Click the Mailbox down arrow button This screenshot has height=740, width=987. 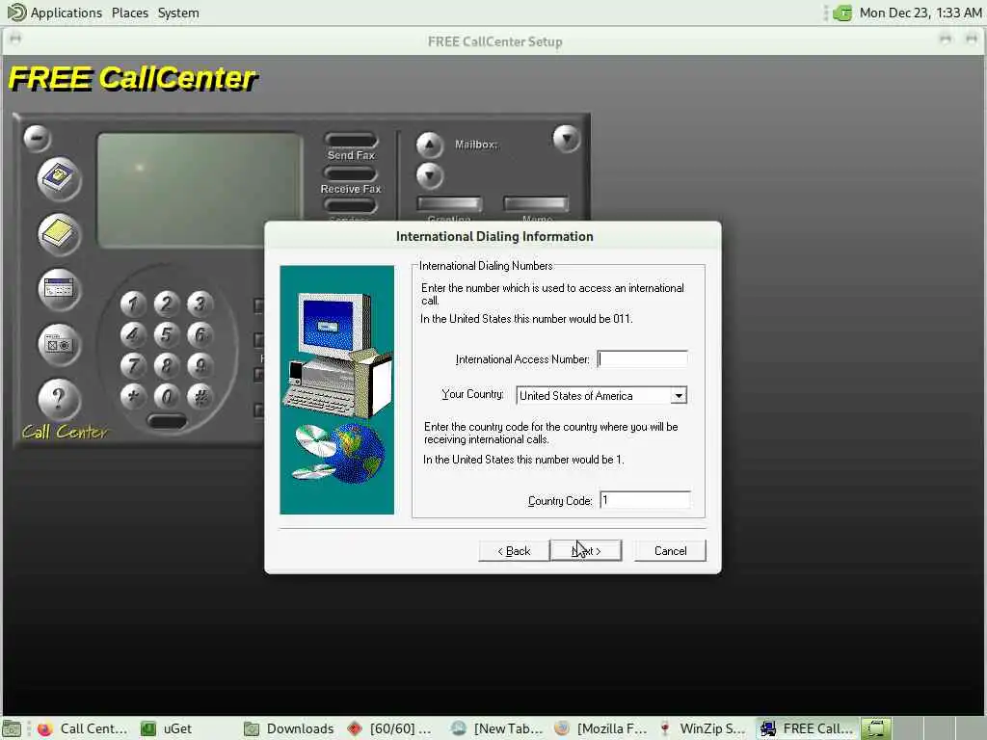point(429,176)
